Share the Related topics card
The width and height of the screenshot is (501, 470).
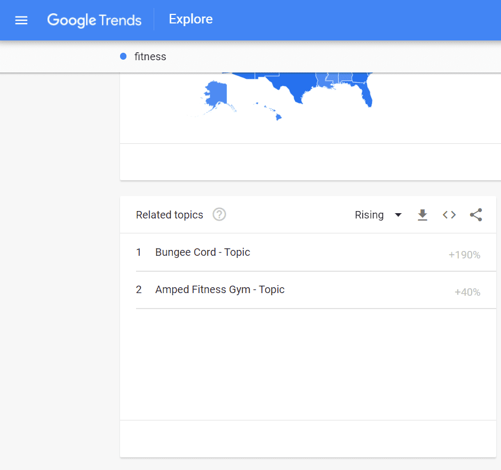(475, 215)
